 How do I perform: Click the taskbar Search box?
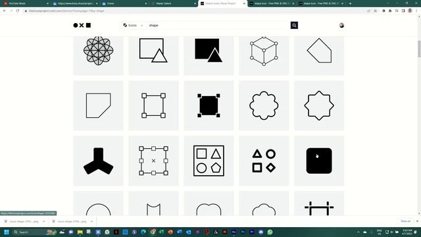tap(35, 232)
